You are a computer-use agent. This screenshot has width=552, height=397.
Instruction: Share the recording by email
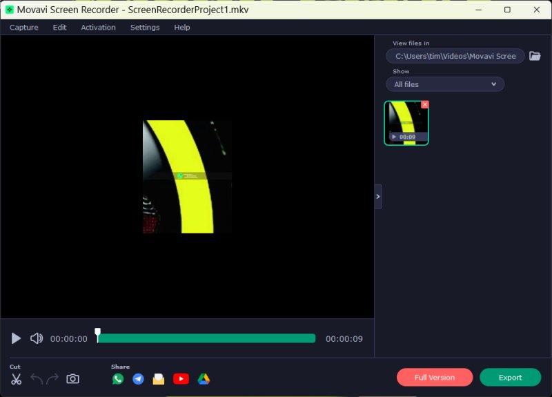click(x=159, y=379)
